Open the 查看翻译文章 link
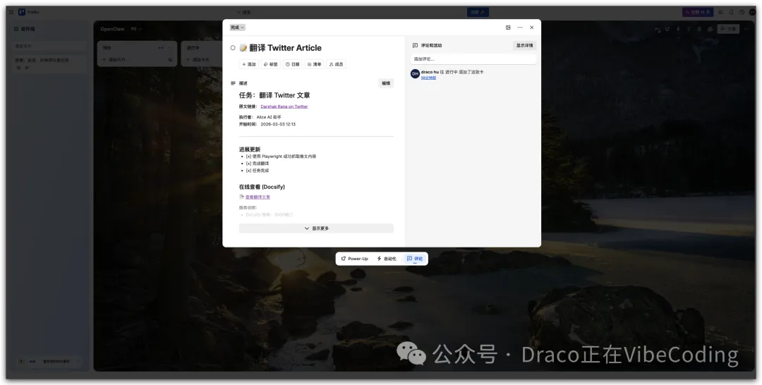This screenshot has height=385, width=762. point(258,197)
